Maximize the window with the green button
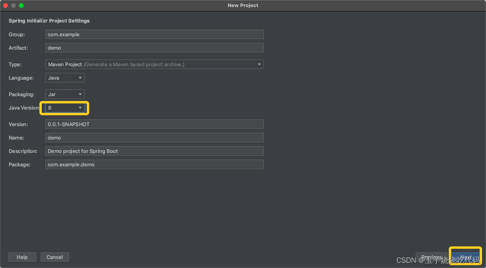This screenshot has height=268, width=486. click(x=21, y=6)
